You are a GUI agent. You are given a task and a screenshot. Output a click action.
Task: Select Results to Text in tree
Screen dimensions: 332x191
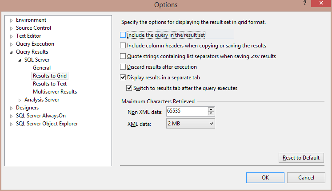(x=50, y=84)
